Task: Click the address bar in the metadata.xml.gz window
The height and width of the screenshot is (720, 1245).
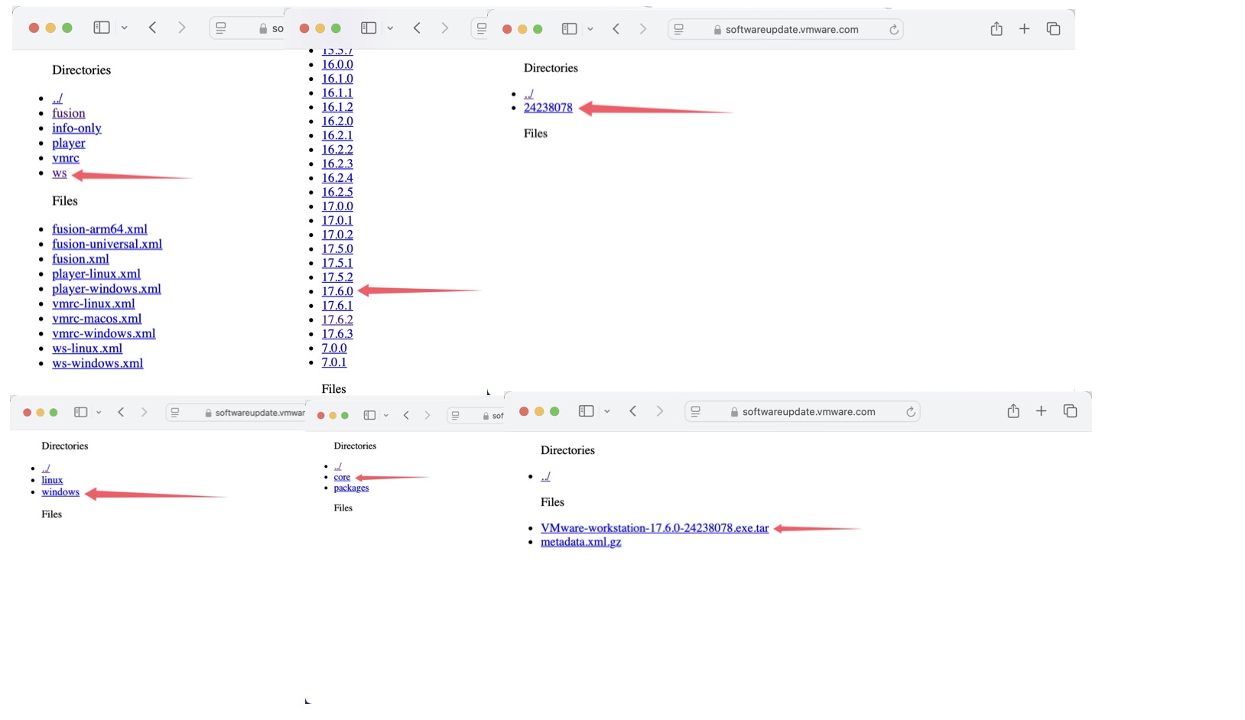Action: pyautogui.click(x=802, y=411)
